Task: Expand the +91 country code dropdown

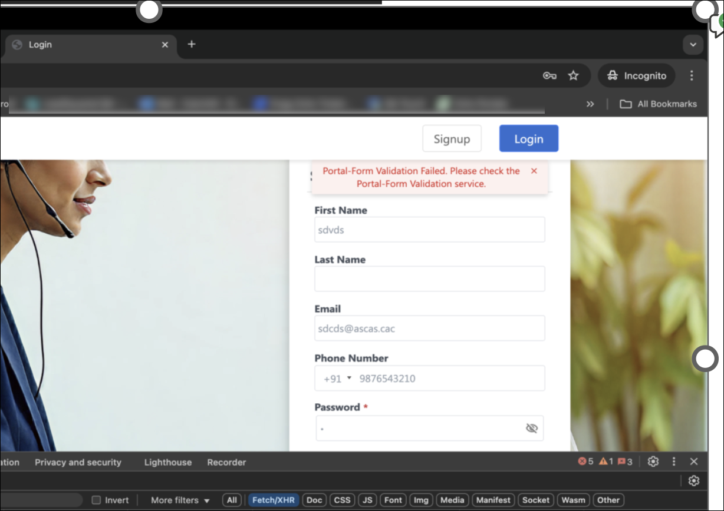Action: tap(337, 379)
